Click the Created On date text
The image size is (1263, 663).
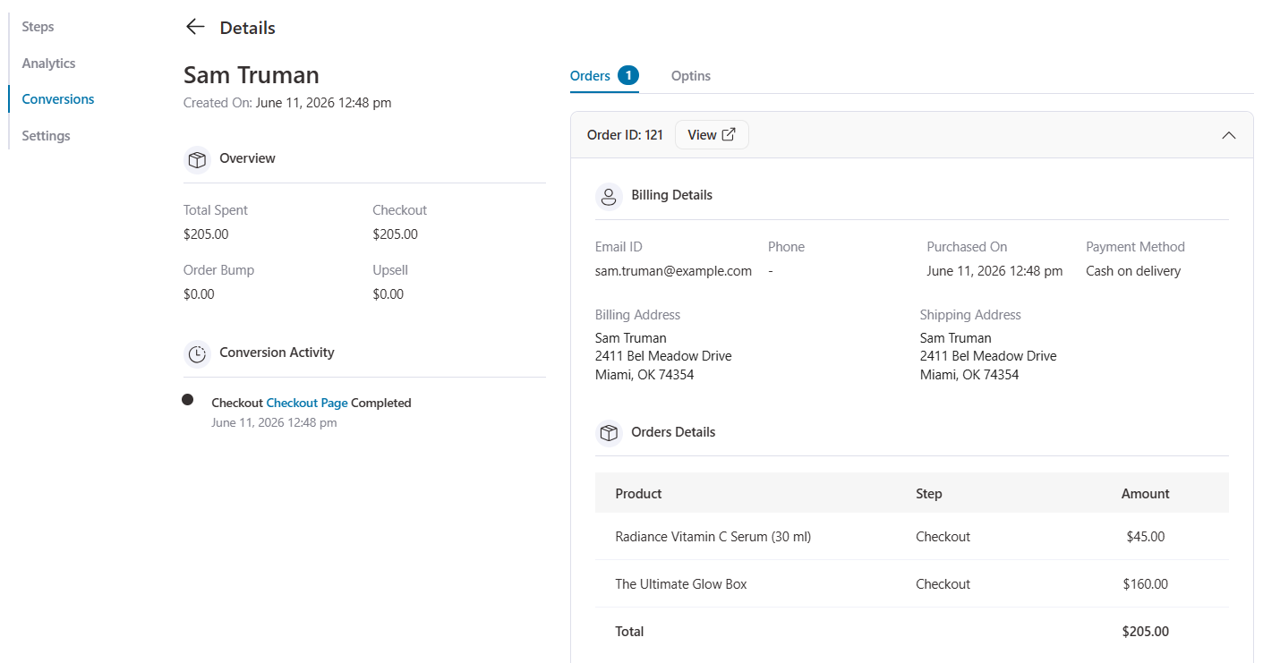[x=324, y=103]
